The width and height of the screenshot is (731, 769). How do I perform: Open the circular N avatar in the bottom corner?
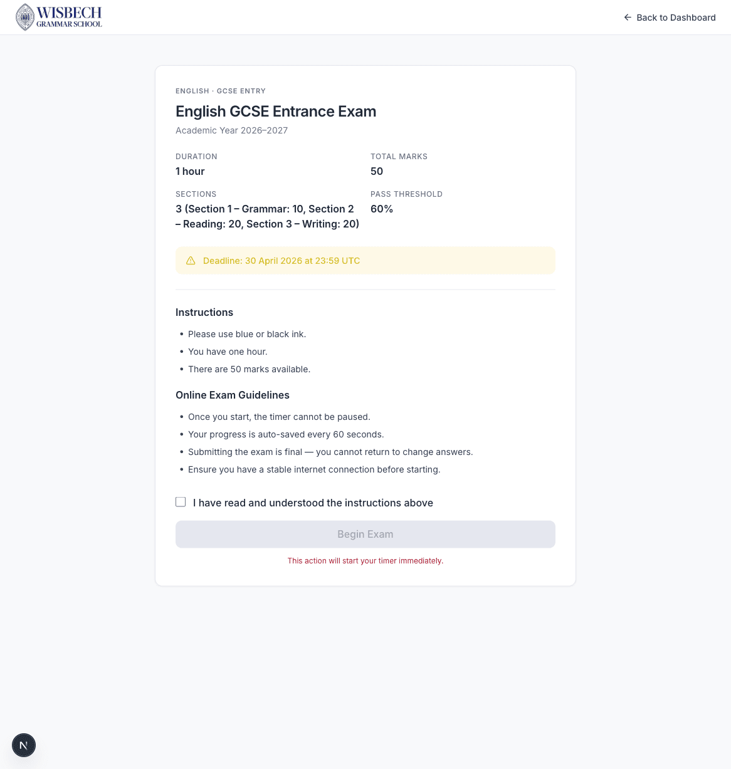pyautogui.click(x=24, y=745)
